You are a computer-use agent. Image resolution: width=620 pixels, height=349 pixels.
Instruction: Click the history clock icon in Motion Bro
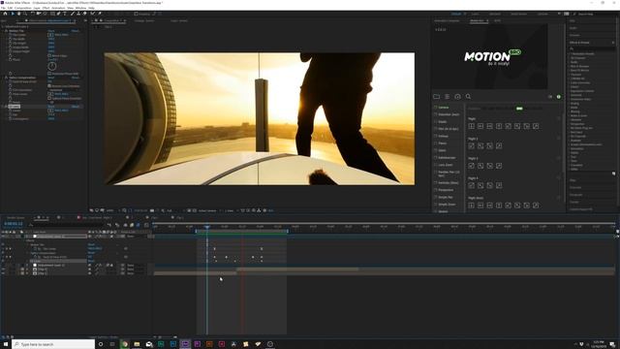point(457,97)
